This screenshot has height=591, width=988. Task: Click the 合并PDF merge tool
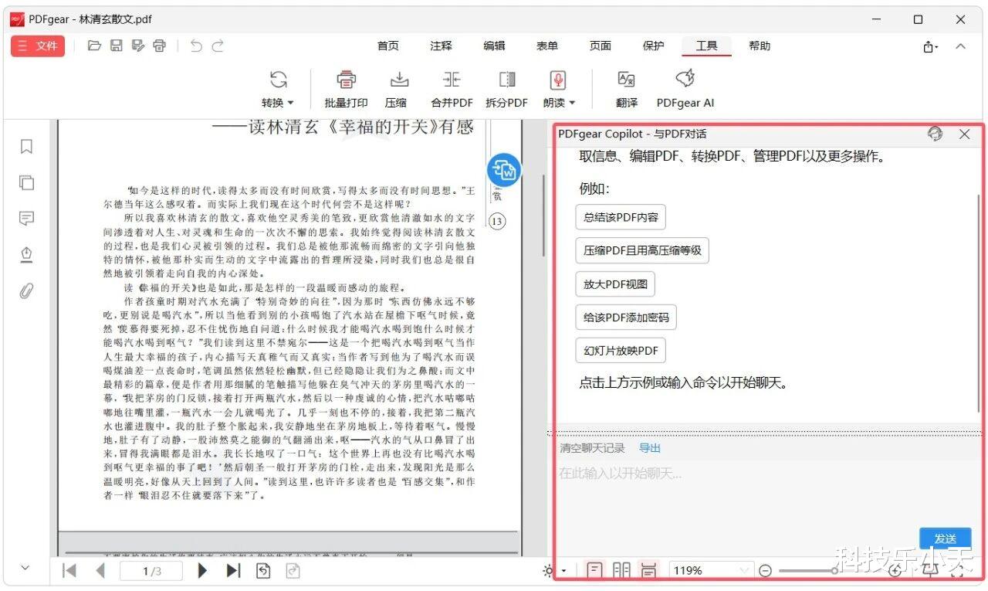[x=452, y=89]
